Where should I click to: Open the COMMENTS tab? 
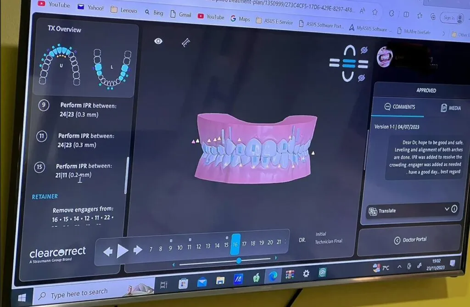400,107
